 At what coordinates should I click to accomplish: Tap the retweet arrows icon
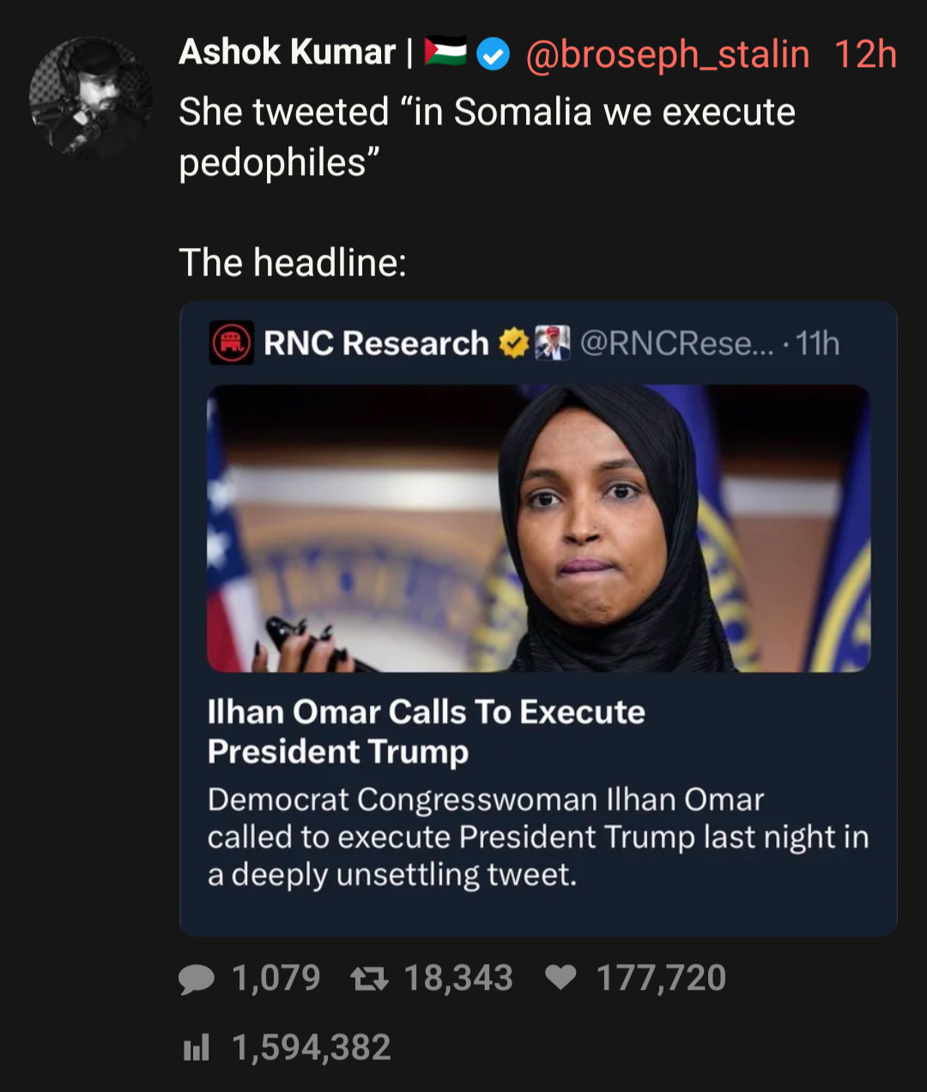pyautogui.click(x=370, y=979)
